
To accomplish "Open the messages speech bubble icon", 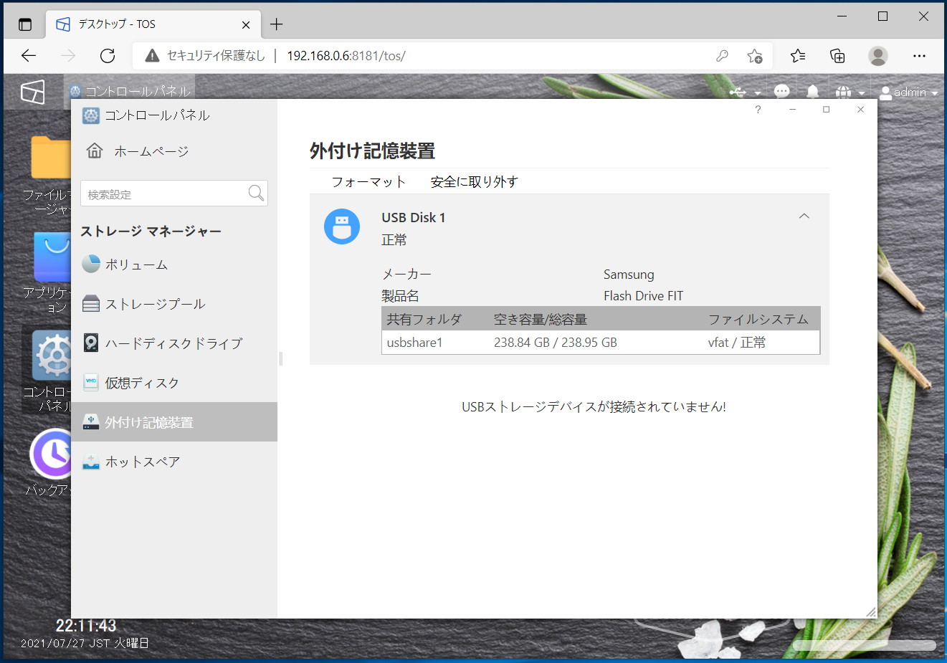I will (782, 92).
